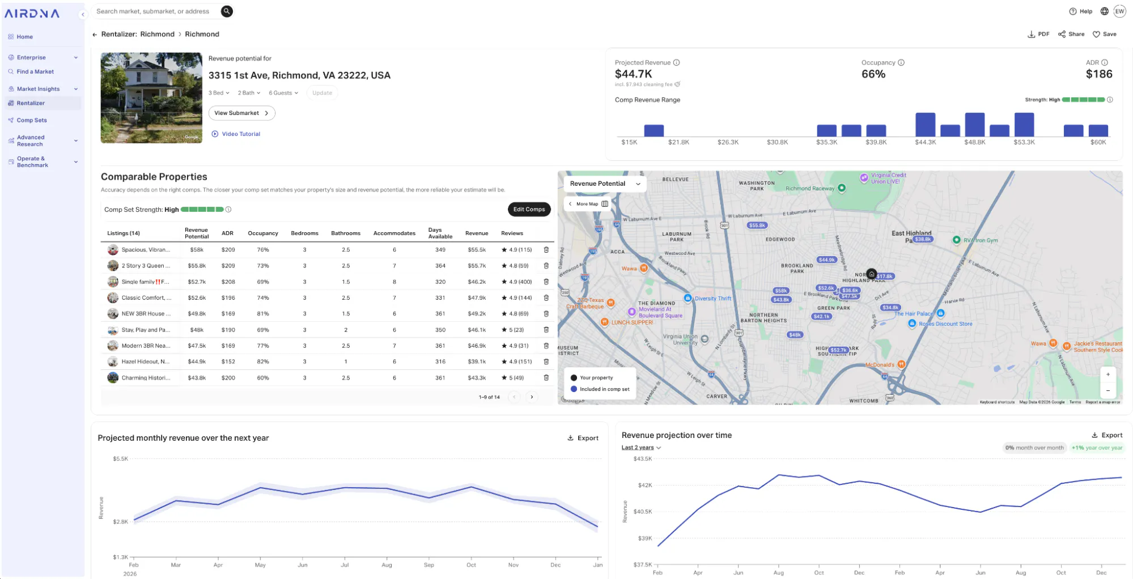Delete the Hazel Hideout listing
The image size is (1133, 579).
tap(546, 361)
